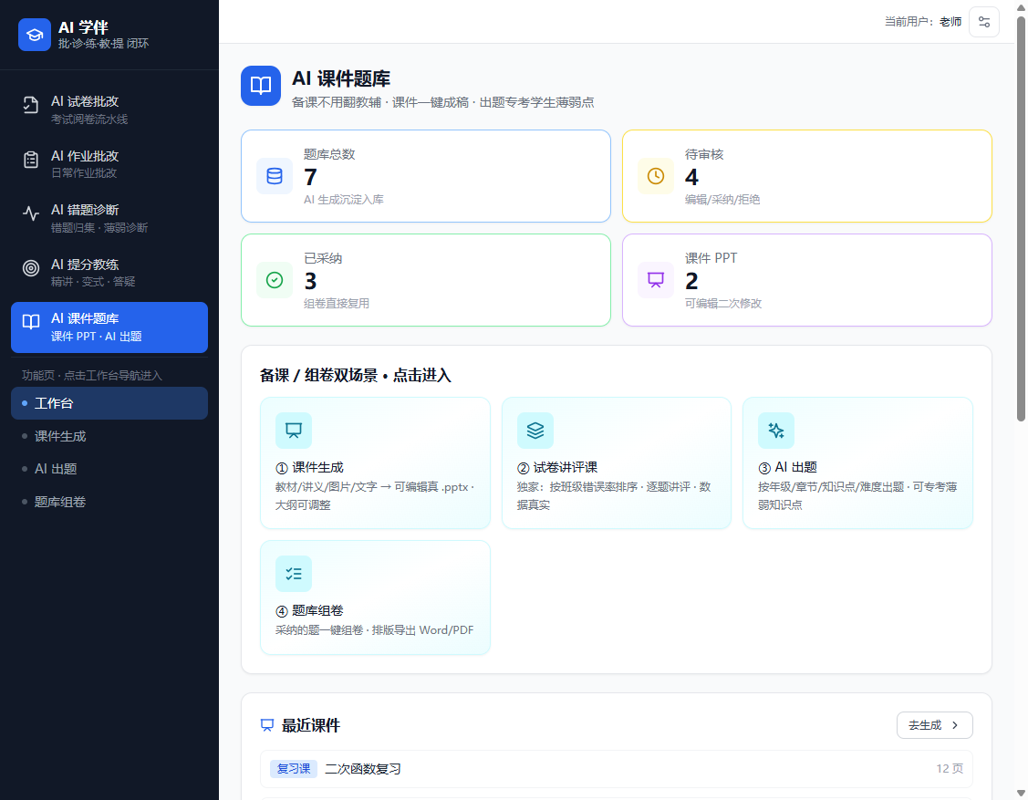Click the 已采纳 stat card

pyautogui.click(x=425, y=280)
